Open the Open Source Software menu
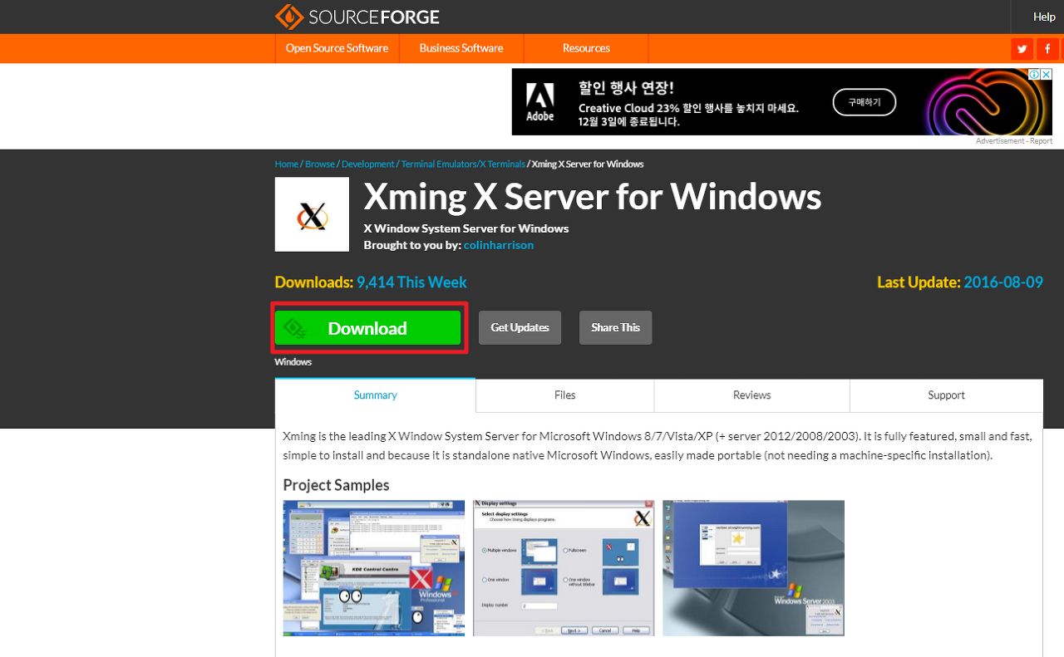Screen dimensions: 1064x657 click(337, 48)
